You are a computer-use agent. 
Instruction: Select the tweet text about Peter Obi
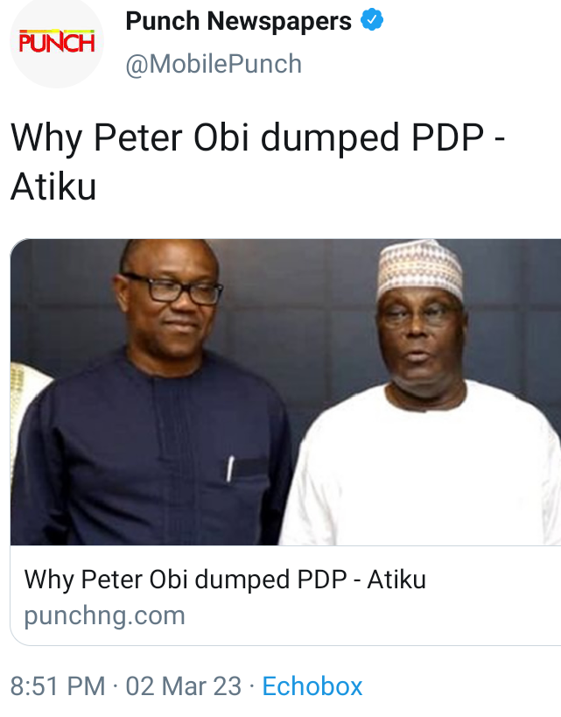[257, 161]
